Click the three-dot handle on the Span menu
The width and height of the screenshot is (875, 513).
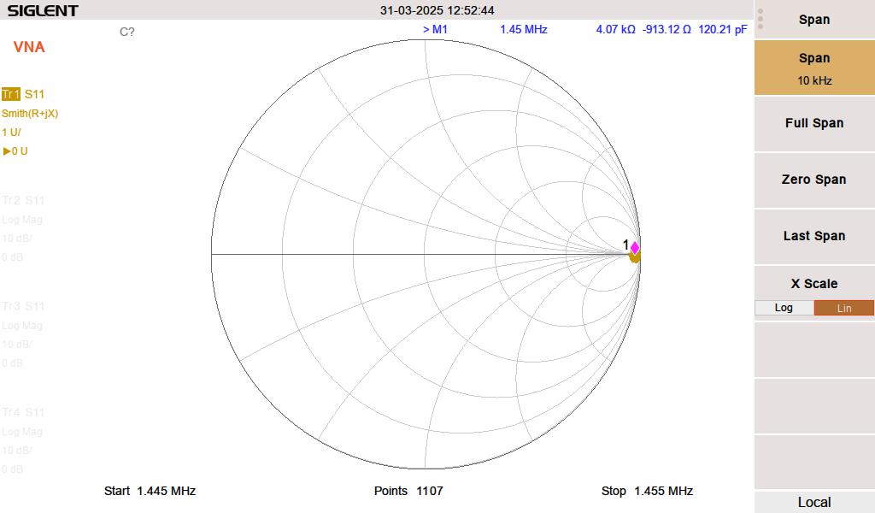coord(760,19)
